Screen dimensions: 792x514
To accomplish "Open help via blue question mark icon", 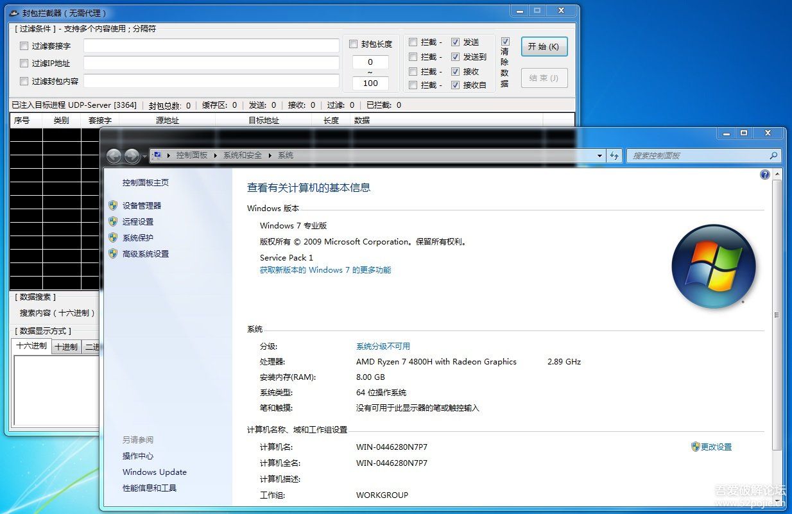I will pyautogui.click(x=765, y=174).
